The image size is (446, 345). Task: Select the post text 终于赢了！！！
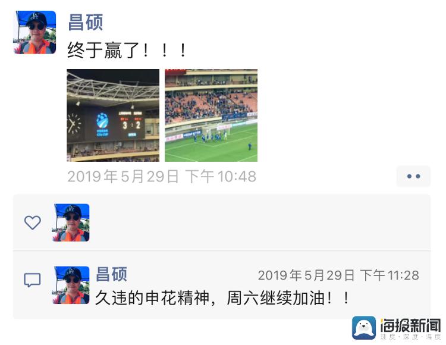click(x=127, y=51)
